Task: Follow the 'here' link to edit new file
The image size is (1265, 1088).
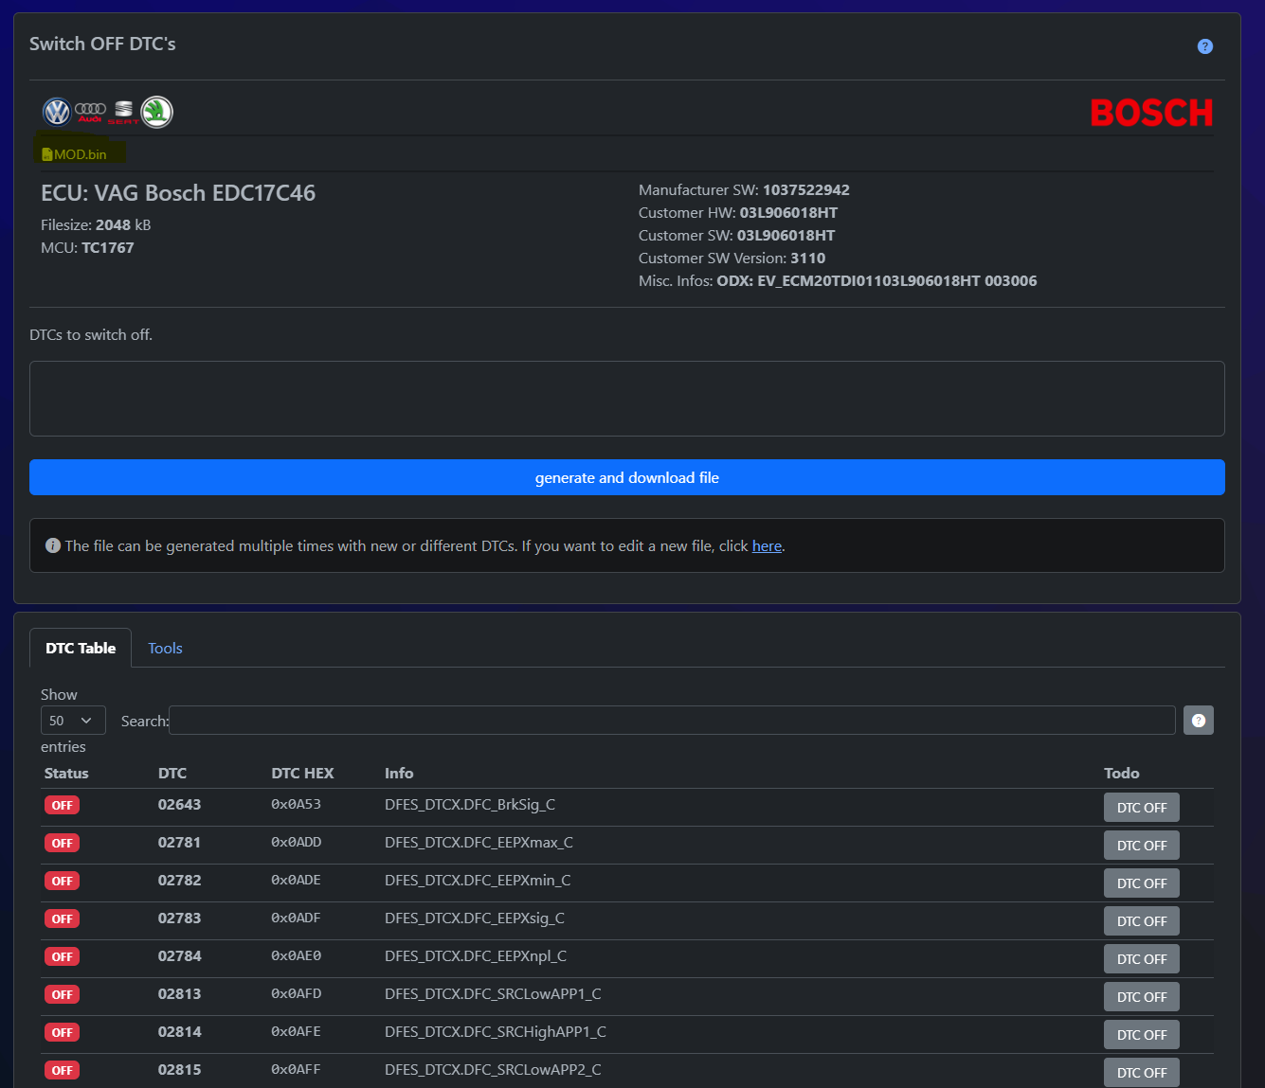Action: coord(767,546)
